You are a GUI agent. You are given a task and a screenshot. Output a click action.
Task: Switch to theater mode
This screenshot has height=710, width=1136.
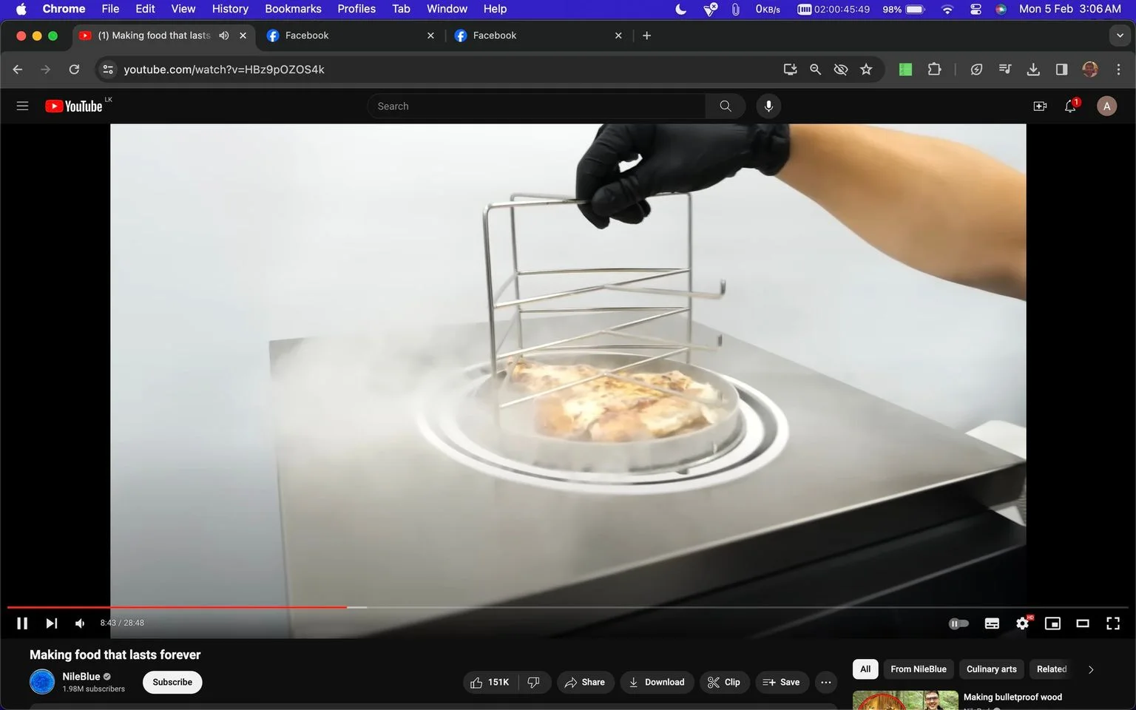point(1083,623)
